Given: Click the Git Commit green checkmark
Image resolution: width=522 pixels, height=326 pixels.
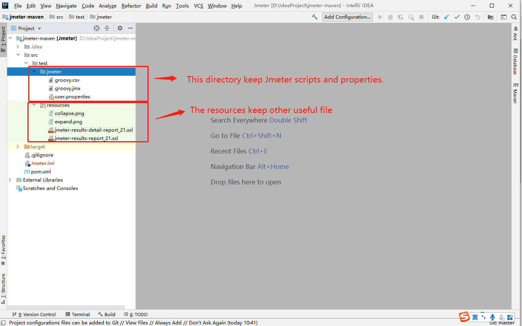Looking at the screenshot, I should (x=457, y=17).
